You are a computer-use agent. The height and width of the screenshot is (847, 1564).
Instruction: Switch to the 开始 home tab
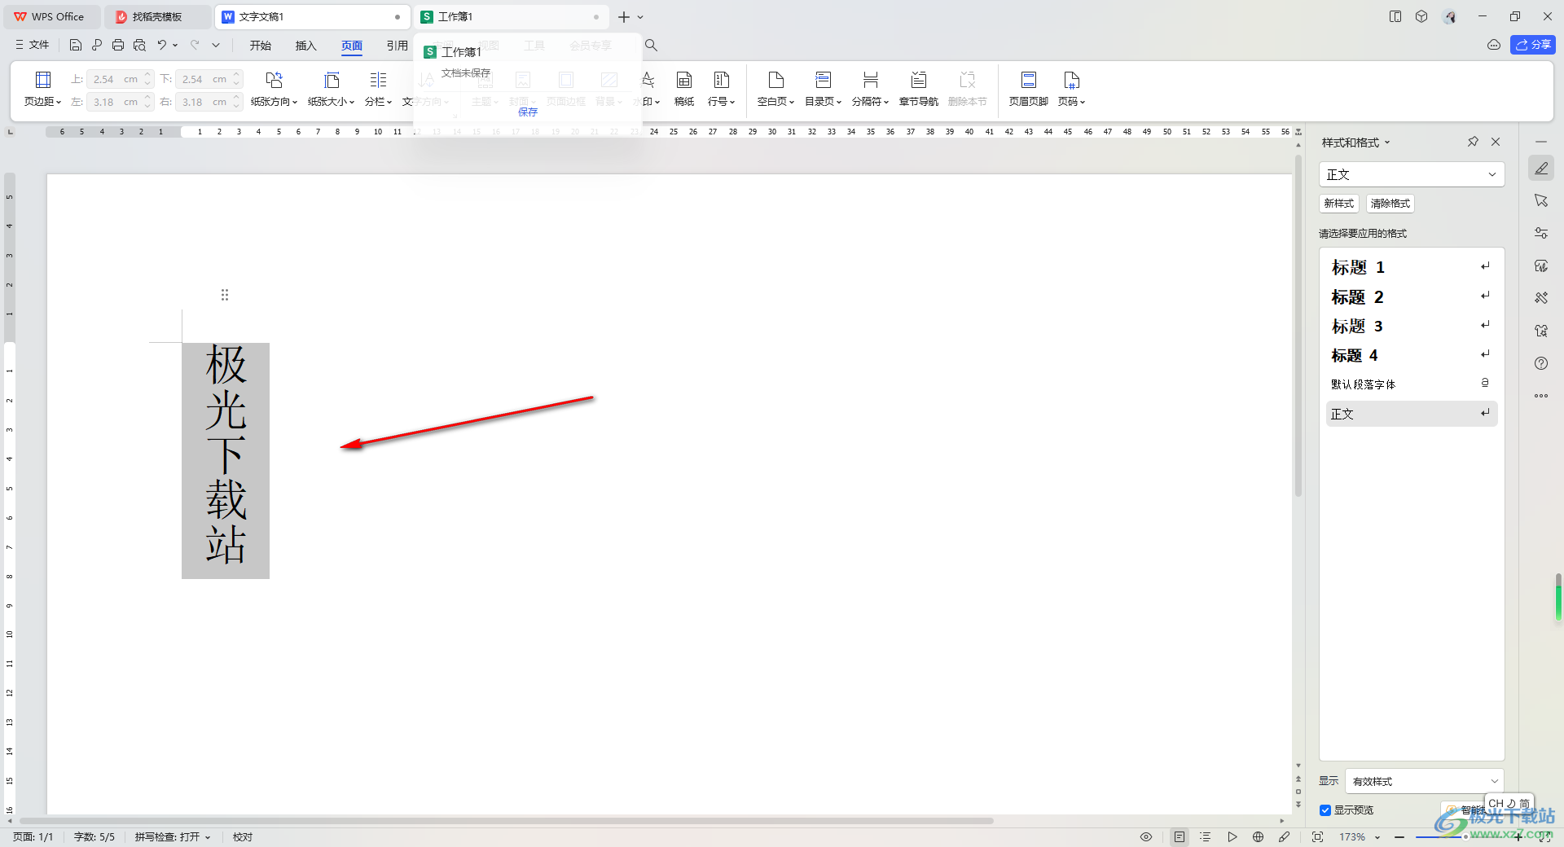pyautogui.click(x=261, y=46)
